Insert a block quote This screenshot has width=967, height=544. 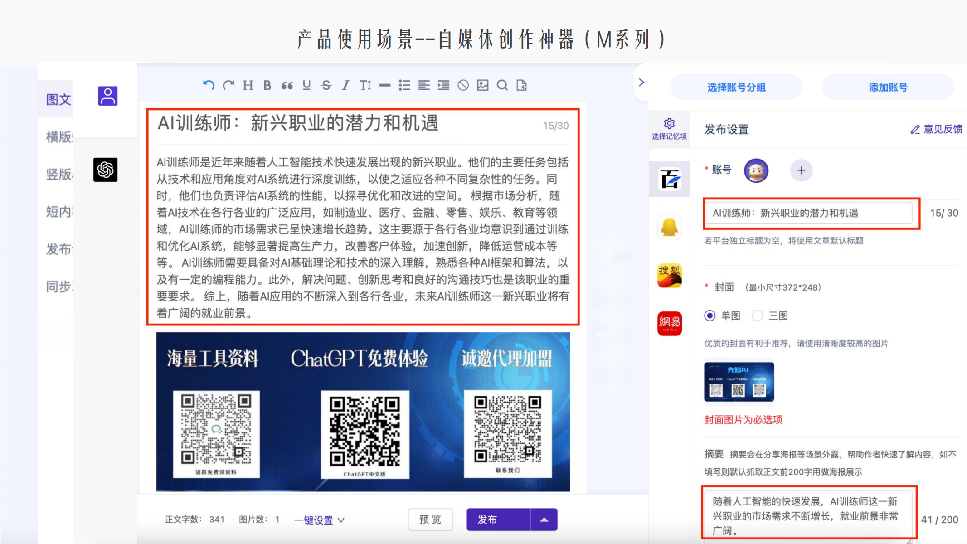pos(287,85)
